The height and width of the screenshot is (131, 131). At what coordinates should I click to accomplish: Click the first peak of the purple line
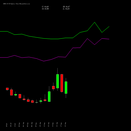(15, 55)
